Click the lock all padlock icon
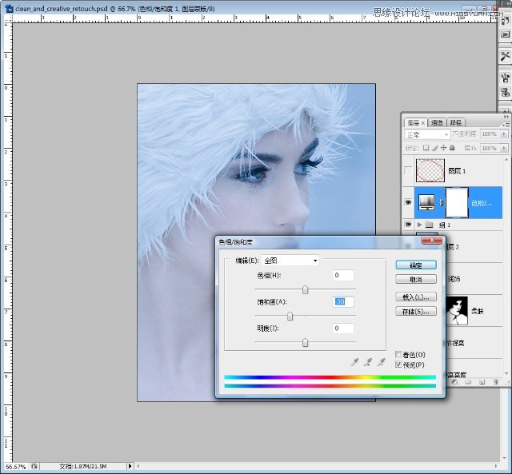The image size is (512, 474). click(x=452, y=148)
